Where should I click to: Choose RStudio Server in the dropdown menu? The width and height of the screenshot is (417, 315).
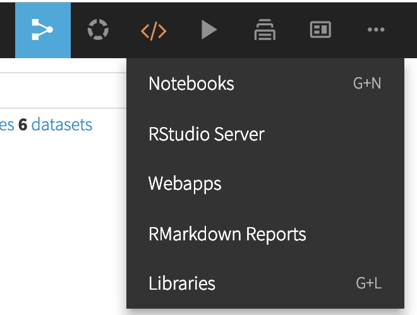[265, 133]
